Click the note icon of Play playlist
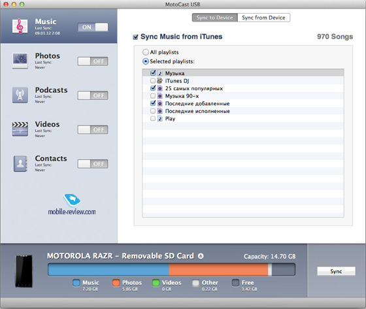This screenshot has height=309, width=366. pyautogui.click(x=160, y=118)
